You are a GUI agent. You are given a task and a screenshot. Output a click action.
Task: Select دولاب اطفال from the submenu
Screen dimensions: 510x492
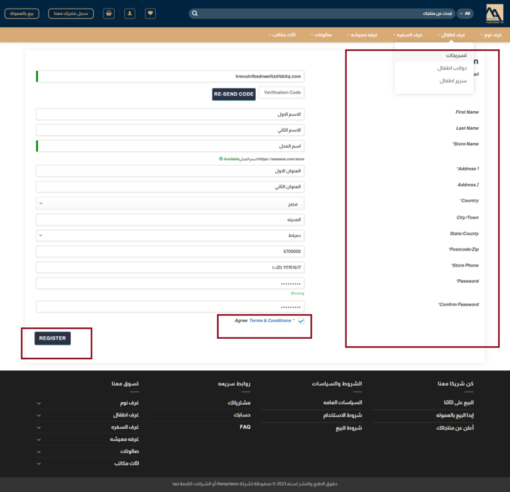[452, 68]
